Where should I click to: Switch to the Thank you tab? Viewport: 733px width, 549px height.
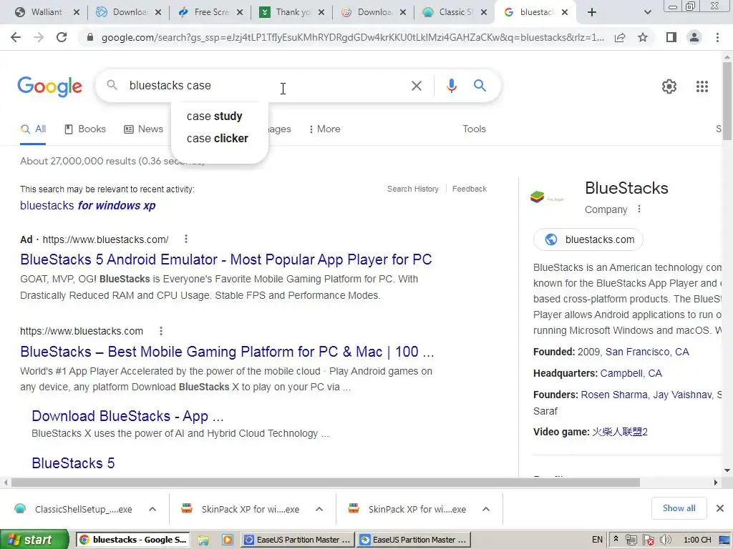[x=292, y=12]
